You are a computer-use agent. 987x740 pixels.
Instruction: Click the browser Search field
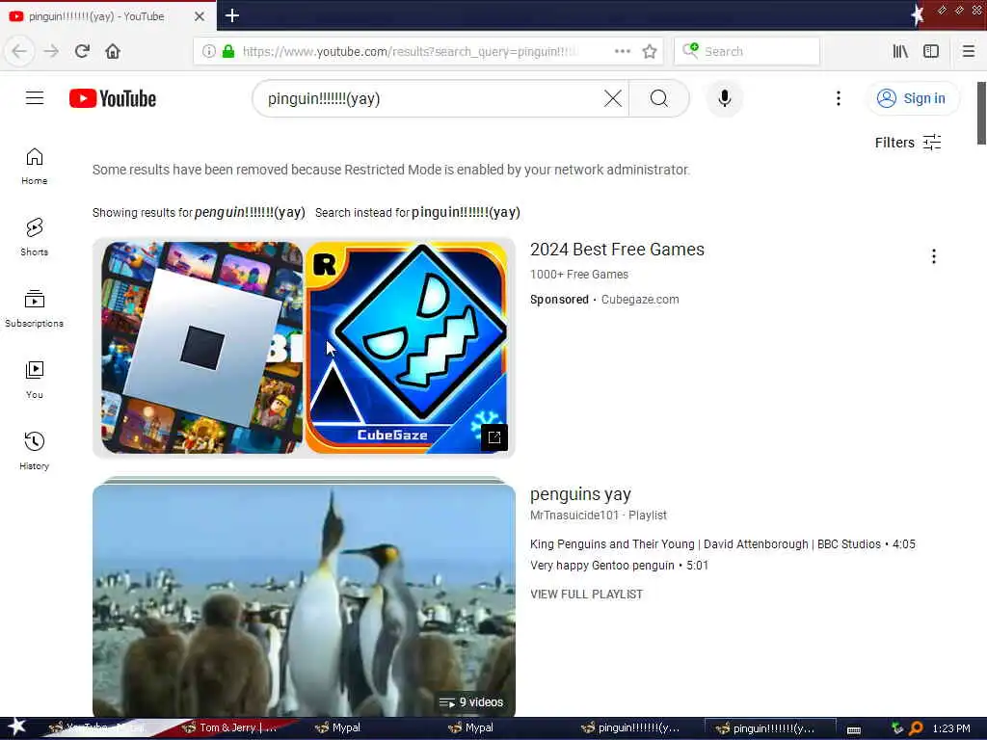click(x=747, y=51)
